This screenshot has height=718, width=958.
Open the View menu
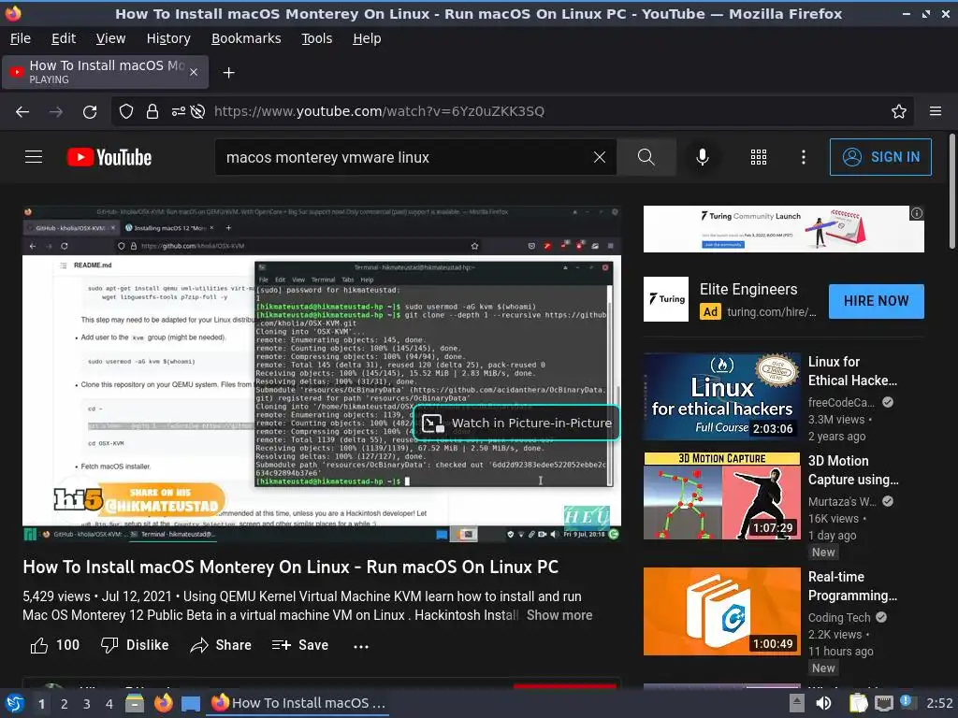pyautogui.click(x=110, y=38)
